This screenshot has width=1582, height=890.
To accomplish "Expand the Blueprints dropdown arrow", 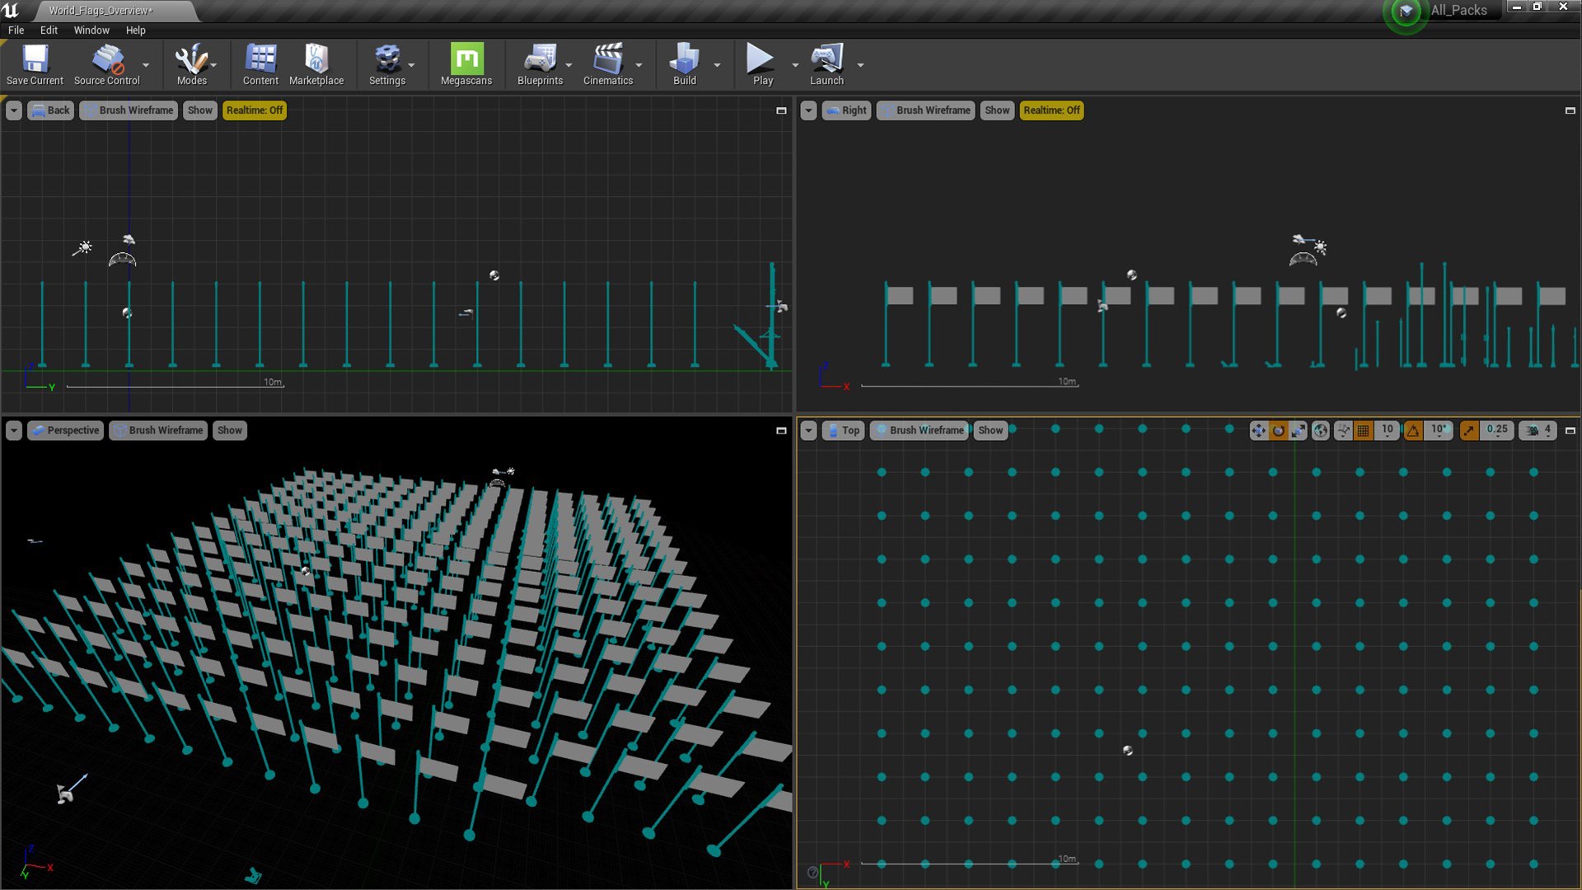I will click(569, 65).
